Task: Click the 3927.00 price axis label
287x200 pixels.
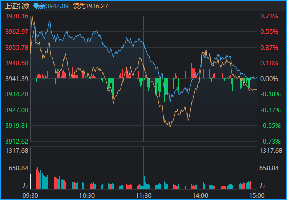Action: pyautogui.click(x=17, y=110)
